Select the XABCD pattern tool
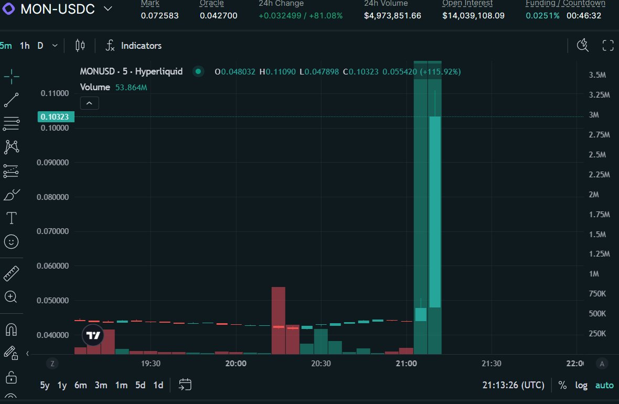Viewport: 619px width, 404px height. click(12, 147)
